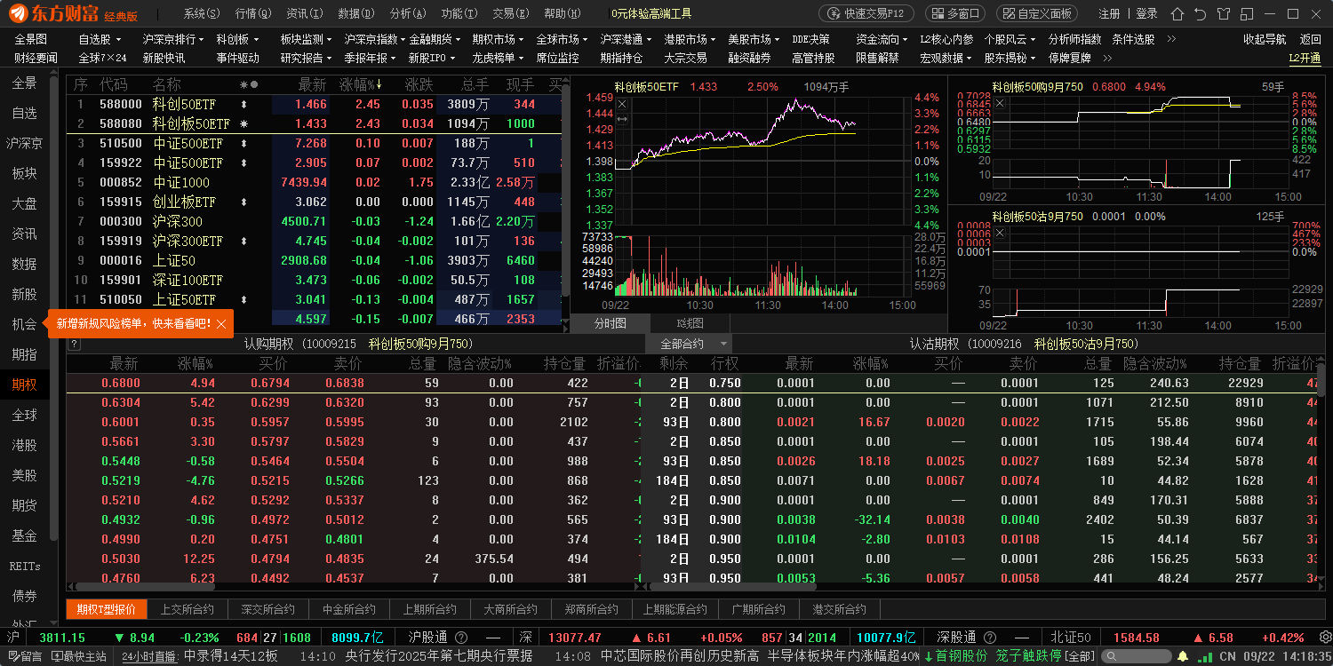Viewport: 1333px width, 666px height.
Task: Sort the list by 涨幅% column header
Action: click(x=362, y=84)
